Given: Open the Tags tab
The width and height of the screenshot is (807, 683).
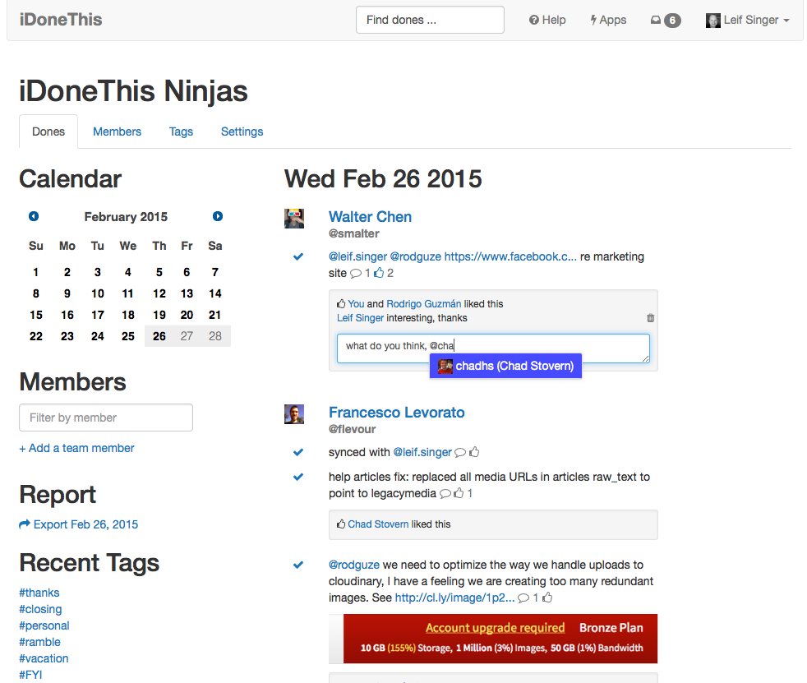Looking at the screenshot, I should [181, 132].
